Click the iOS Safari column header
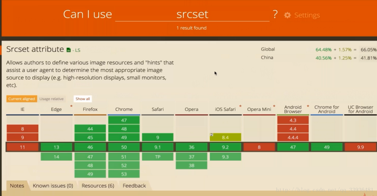The height and width of the screenshot is (196, 377). [x=225, y=109]
